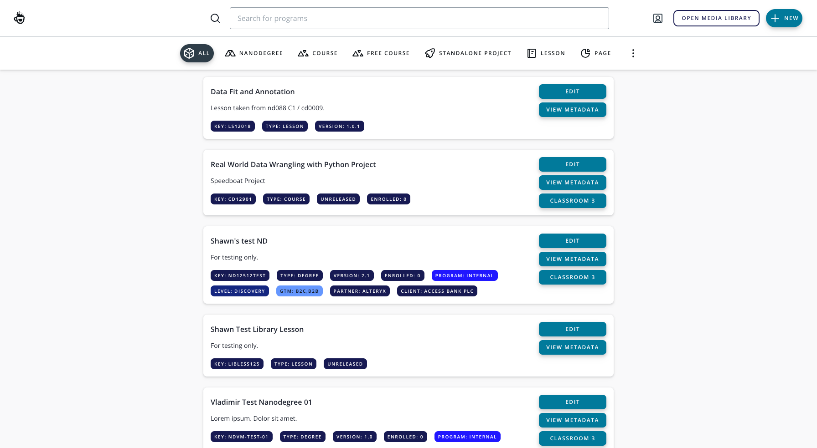Viewport: 817px width, 448px height.
Task: Click the magnifying glass search icon
Action: (x=215, y=18)
